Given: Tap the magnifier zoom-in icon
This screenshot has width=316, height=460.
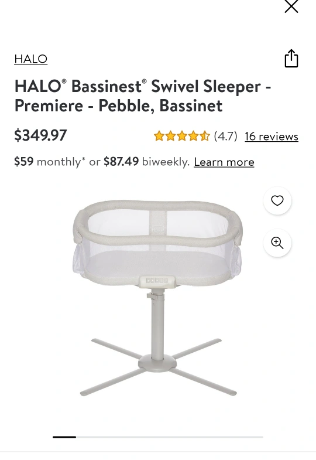Looking at the screenshot, I should (277, 243).
